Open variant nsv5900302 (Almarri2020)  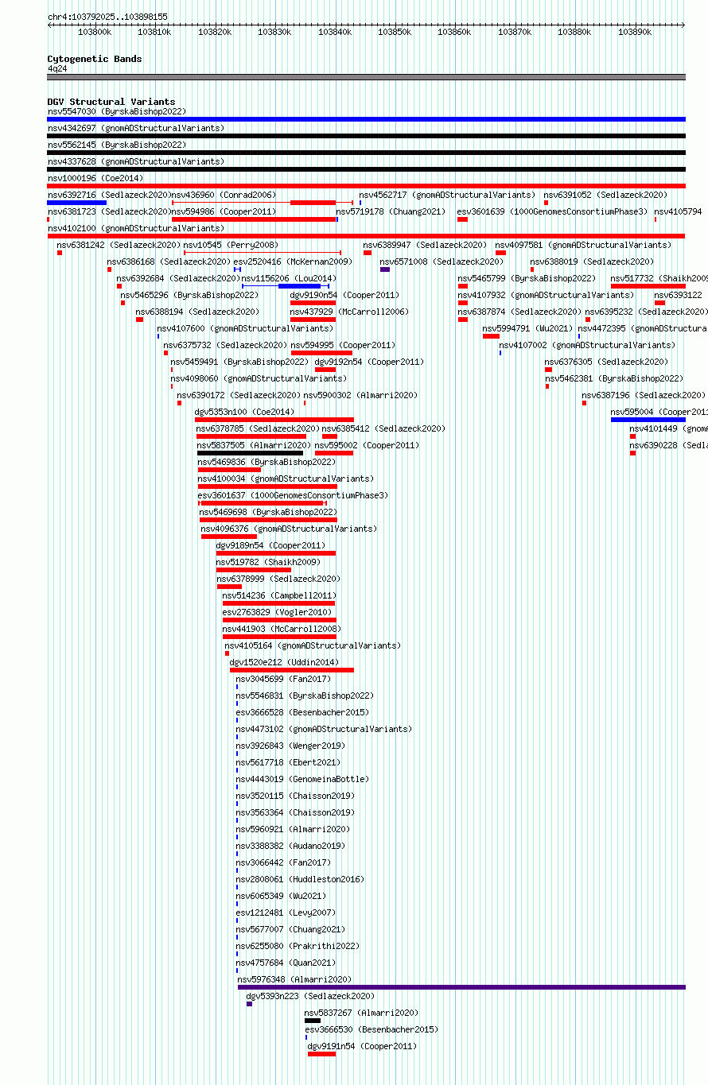click(360, 395)
